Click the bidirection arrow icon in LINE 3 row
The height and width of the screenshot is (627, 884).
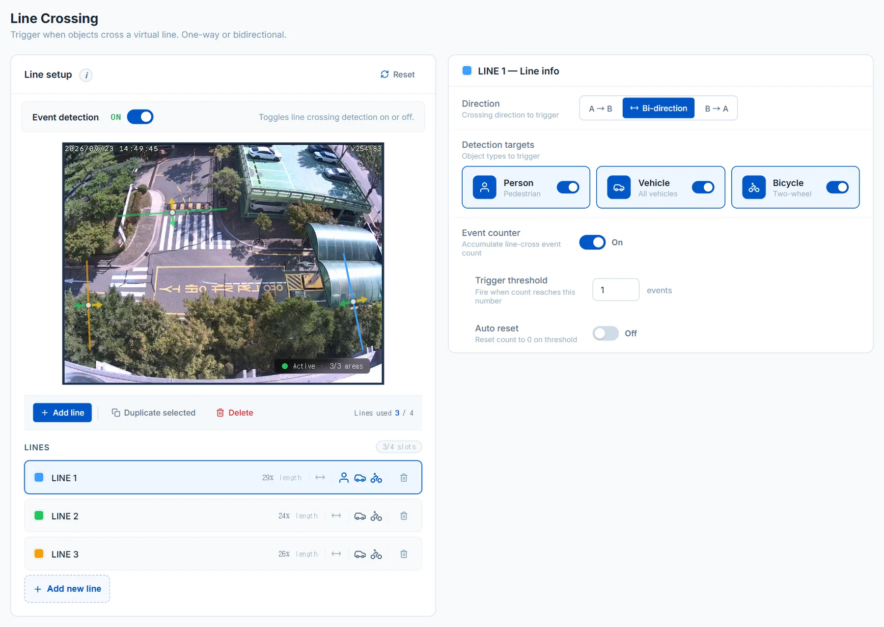click(x=336, y=554)
